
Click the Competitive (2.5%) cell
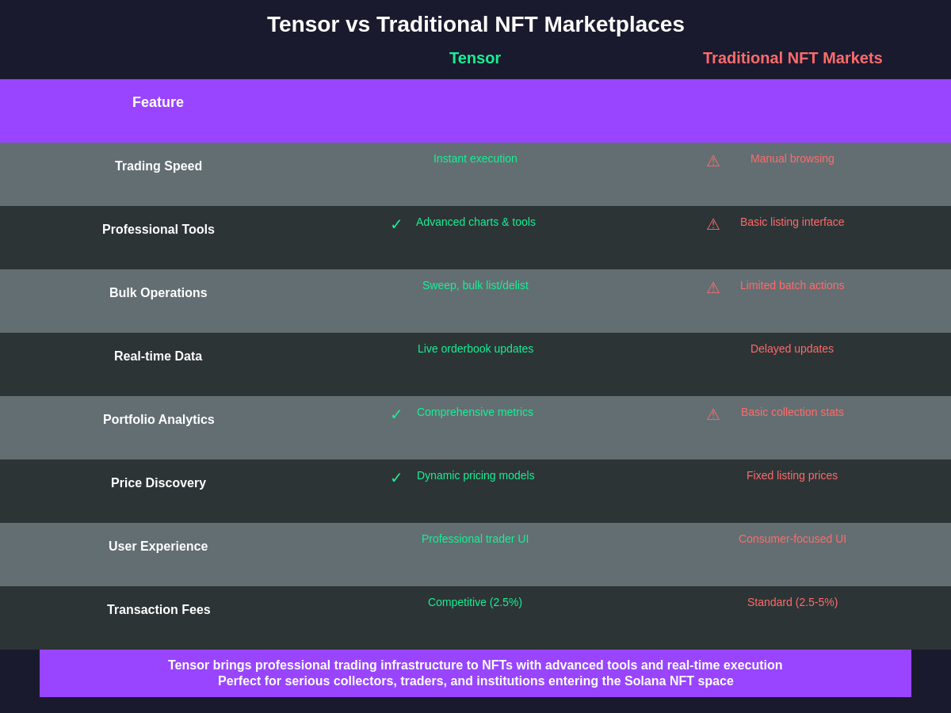pyautogui.click(x=475, y=602)
